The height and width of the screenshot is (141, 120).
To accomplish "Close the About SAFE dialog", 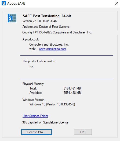I will pos(117,3).
